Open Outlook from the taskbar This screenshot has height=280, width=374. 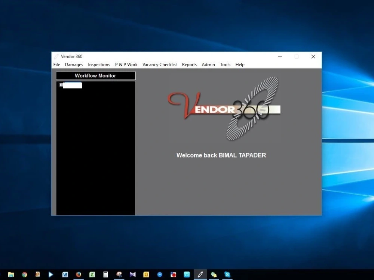pos(146,274)
